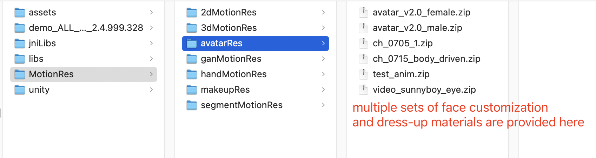Select the MotionRes folder row
Image resolution: width=596 pixels, height=158 pixels.
[x=84, y=74]
